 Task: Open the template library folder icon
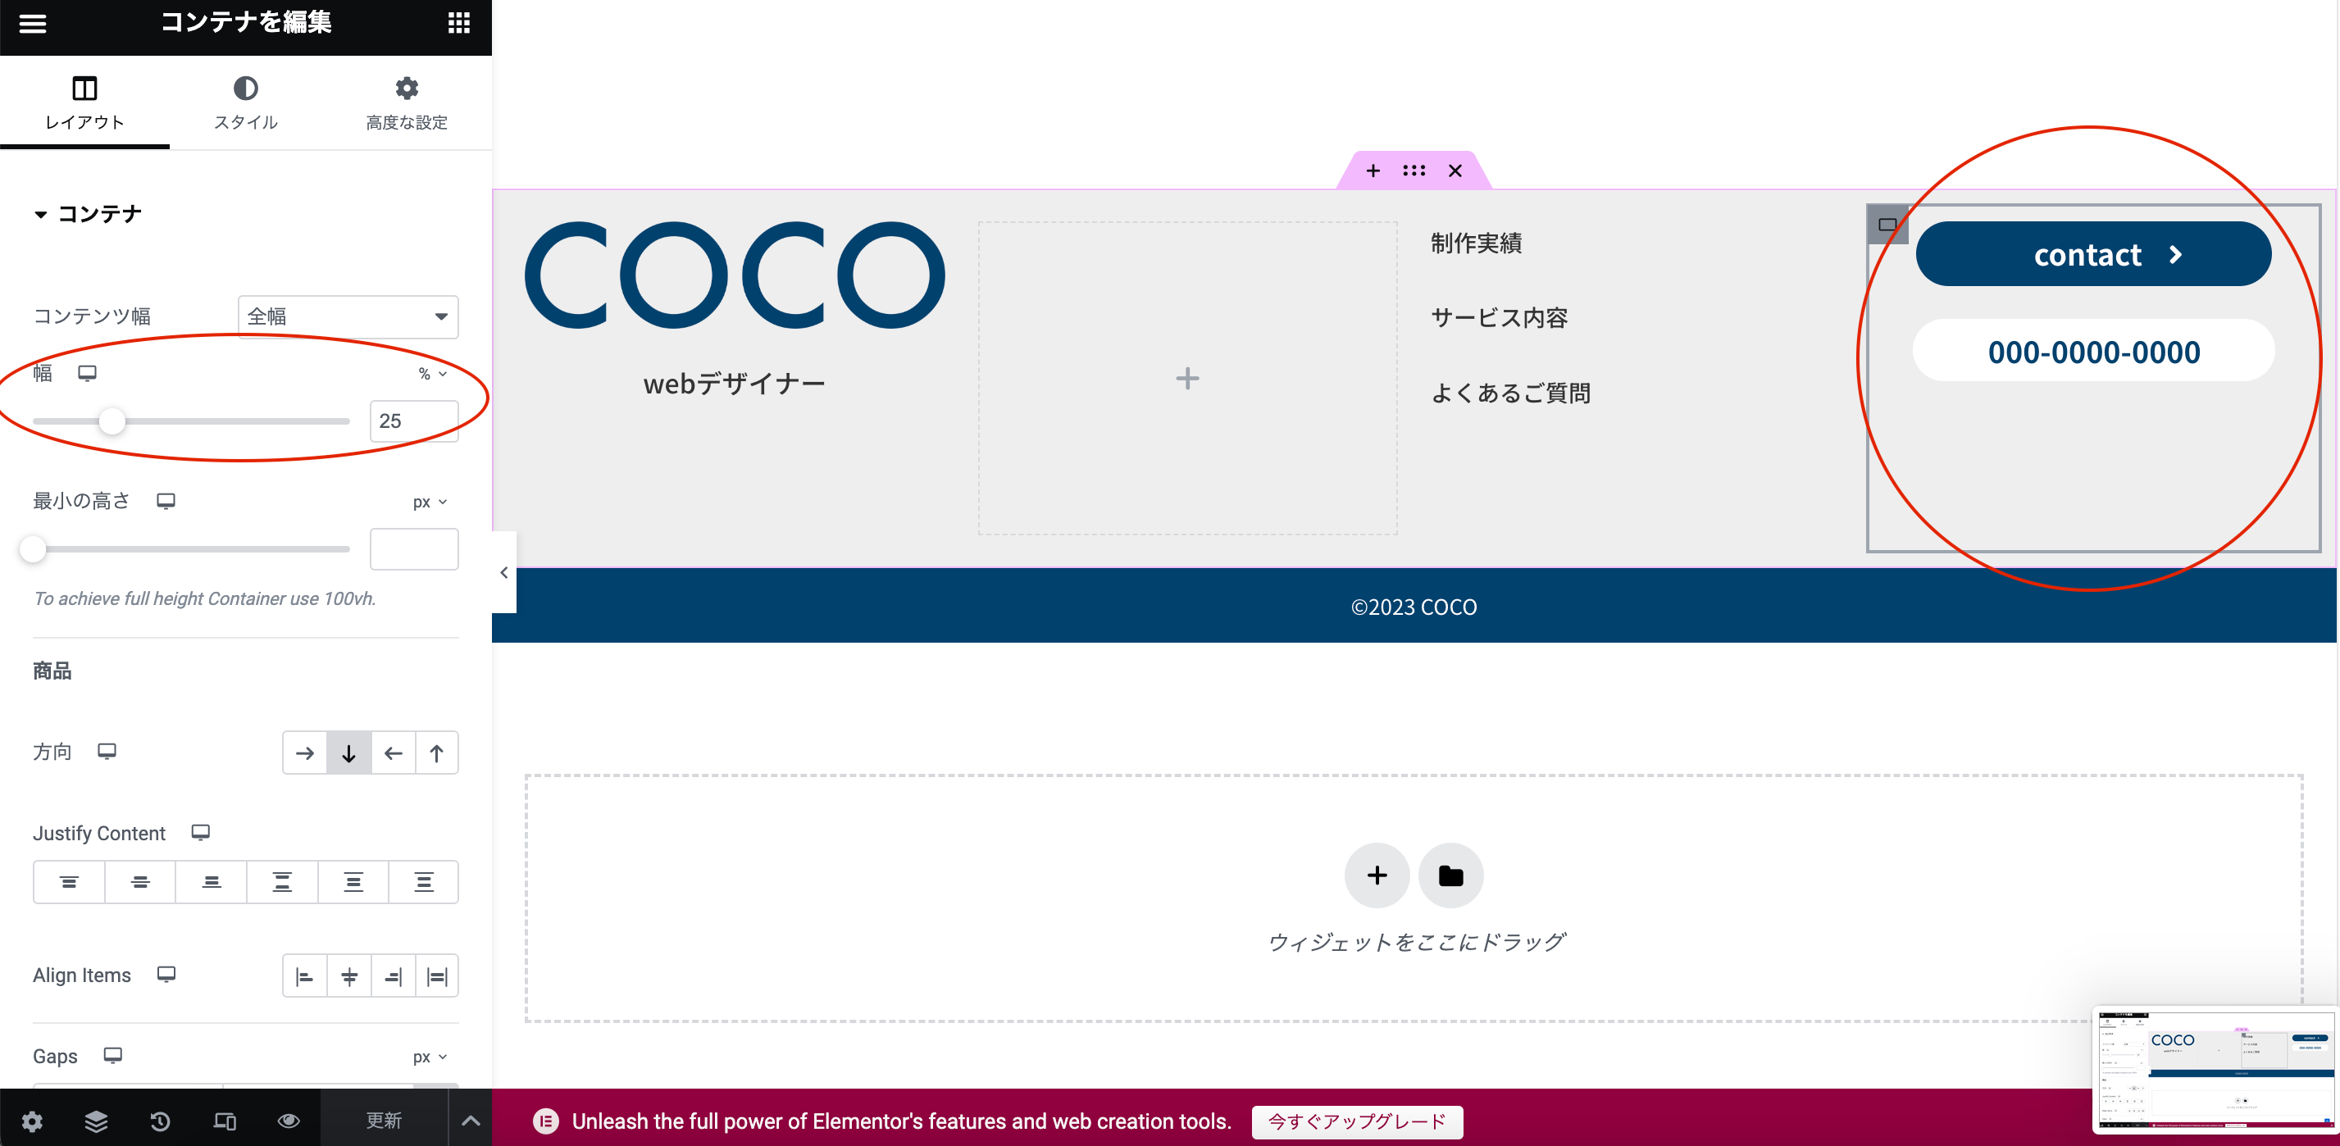(1450, 875)
